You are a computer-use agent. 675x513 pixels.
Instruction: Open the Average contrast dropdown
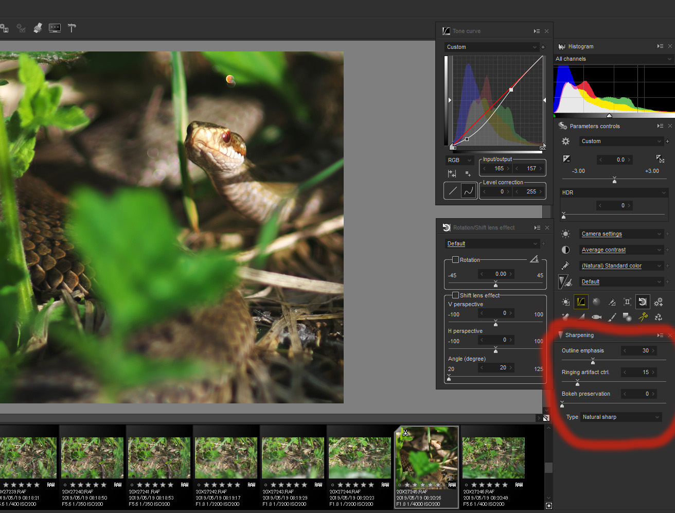(x=621, y=250)
